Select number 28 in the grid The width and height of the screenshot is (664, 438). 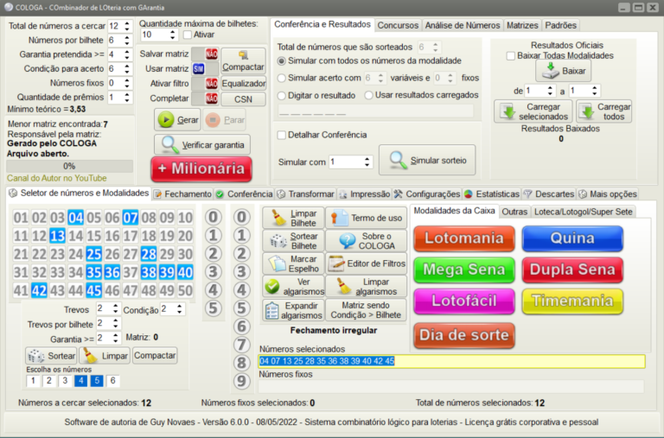coord(149,254)
